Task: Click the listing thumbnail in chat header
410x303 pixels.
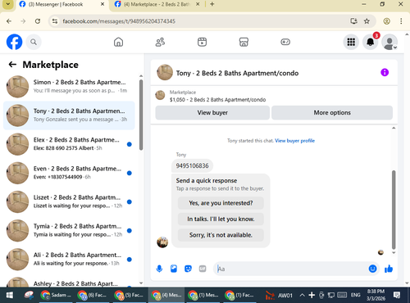Action: point(165,72)
